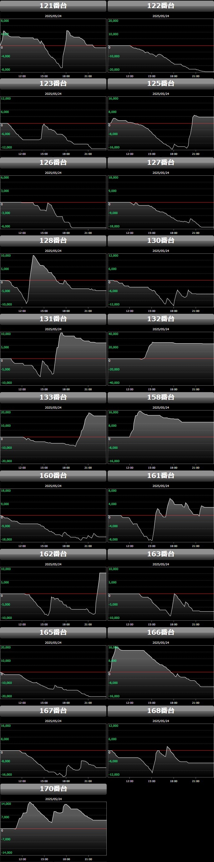This screenshot has height=862, width=214.
Task: Select the 123番台 title bar
Action: [53, 84]
